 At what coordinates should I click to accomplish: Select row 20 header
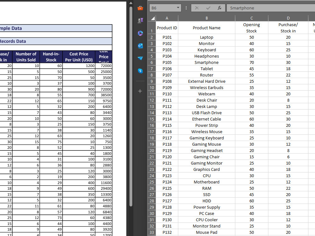152,150
